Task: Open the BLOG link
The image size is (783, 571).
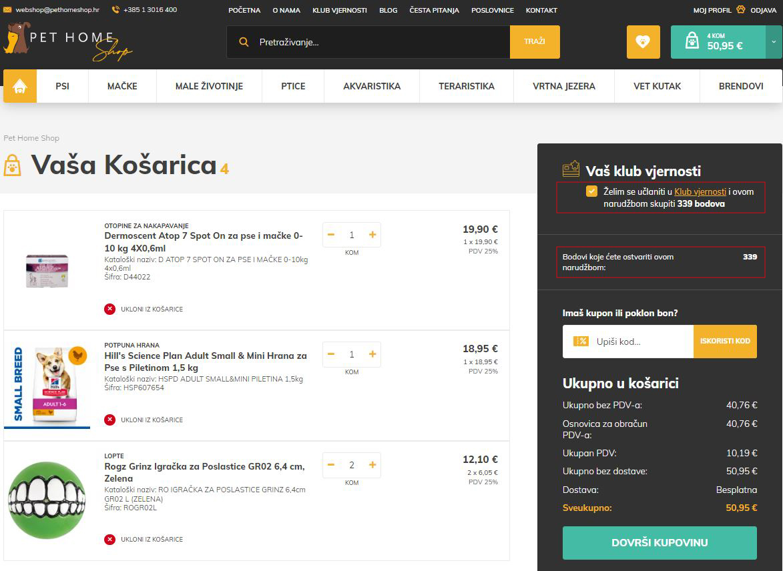Action: tap(388, 10)
